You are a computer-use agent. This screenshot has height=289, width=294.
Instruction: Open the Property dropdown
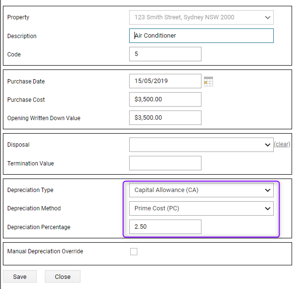(201, 17)
